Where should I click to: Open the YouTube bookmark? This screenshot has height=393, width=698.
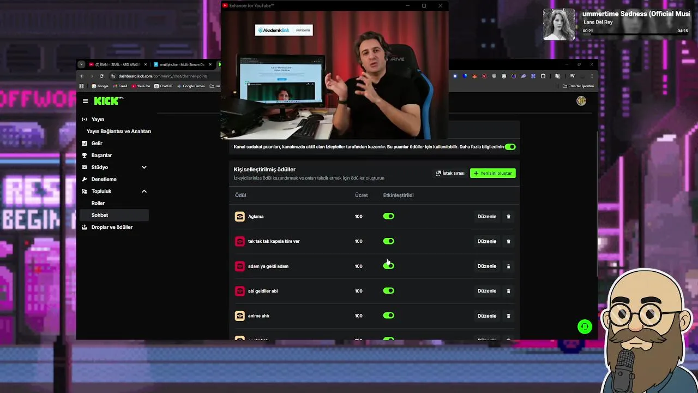[141, 86]
